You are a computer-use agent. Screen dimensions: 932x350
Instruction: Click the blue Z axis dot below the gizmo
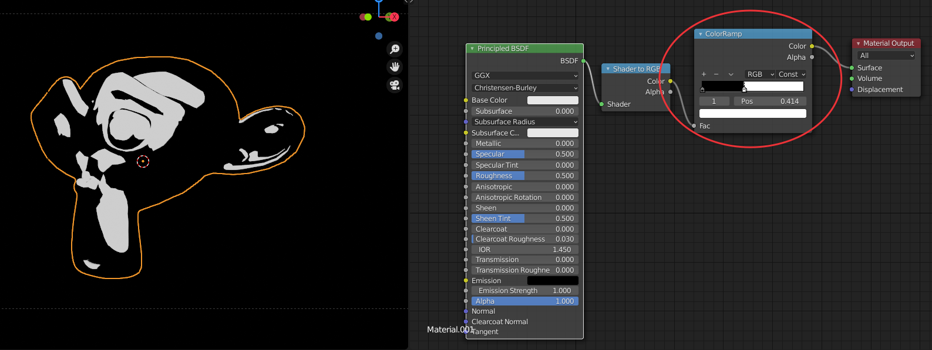379,36
